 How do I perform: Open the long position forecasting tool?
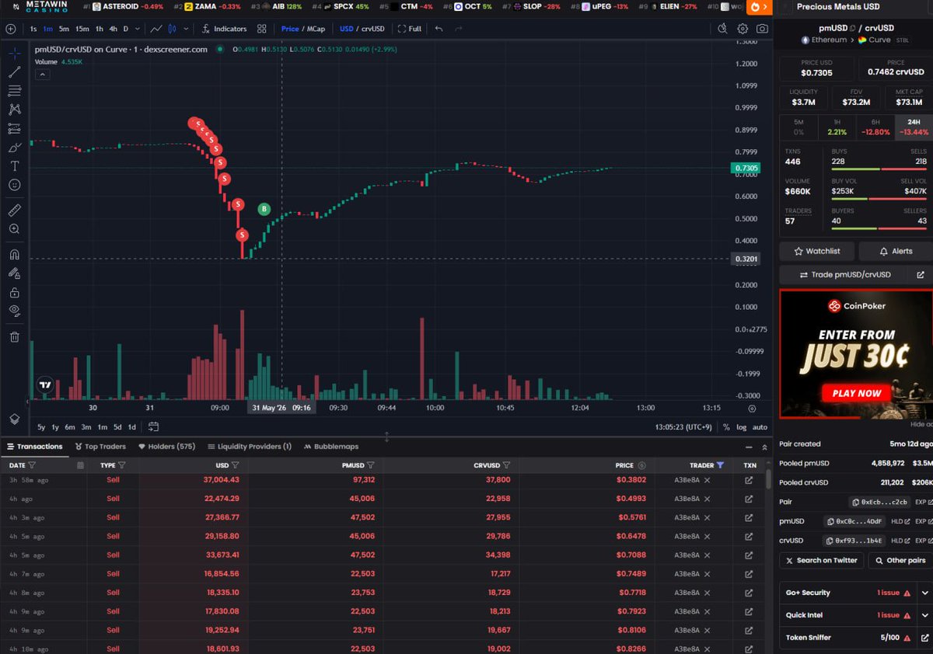point(14,129)
